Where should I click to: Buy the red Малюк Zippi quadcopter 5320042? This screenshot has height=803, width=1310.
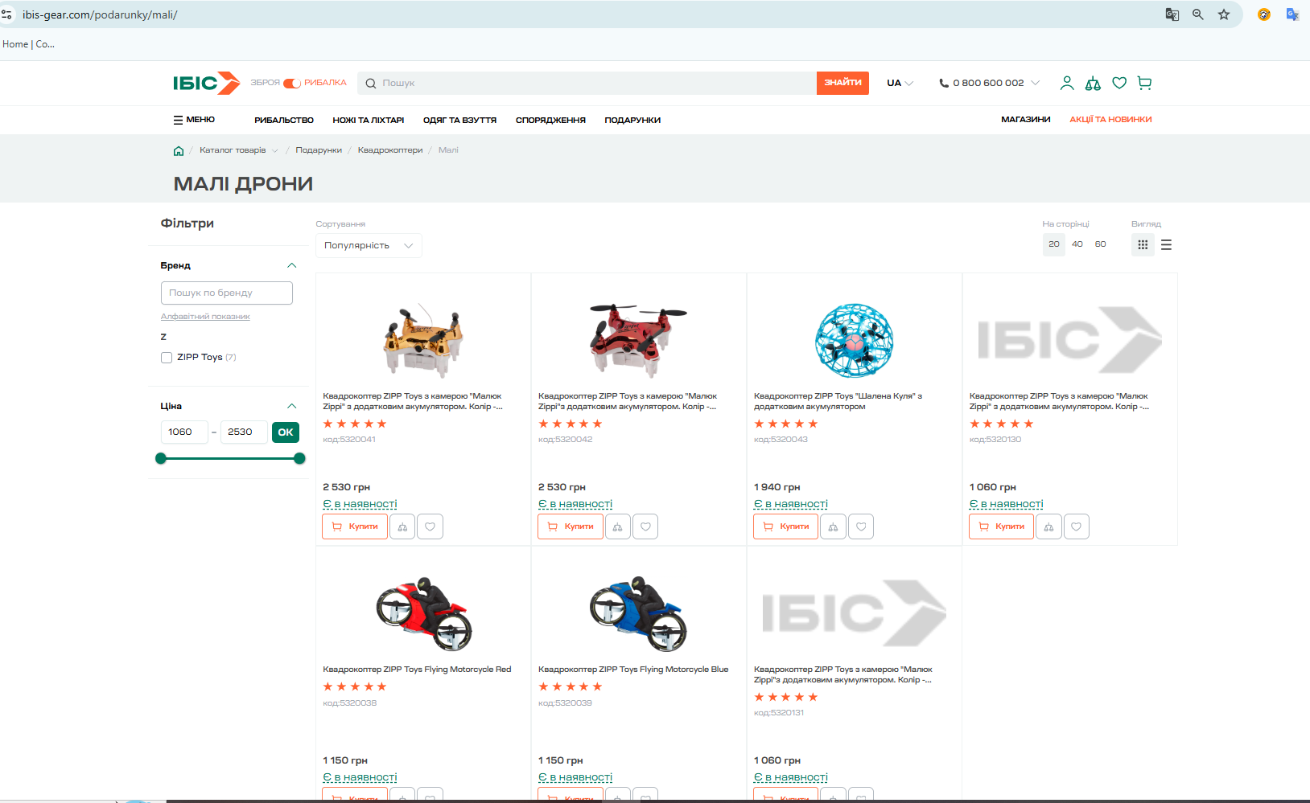(571, 526)
